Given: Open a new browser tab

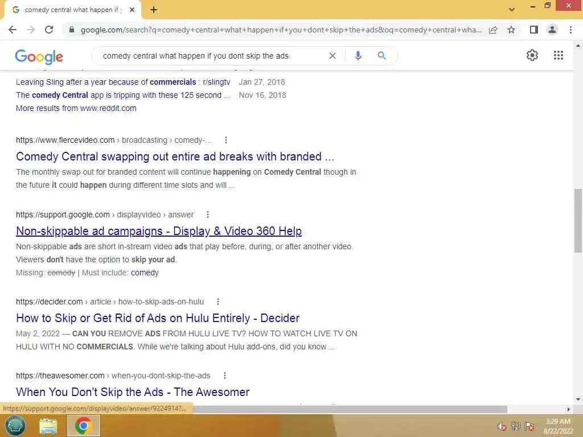Looking at the screenshot, I should [x=154, y=10].
